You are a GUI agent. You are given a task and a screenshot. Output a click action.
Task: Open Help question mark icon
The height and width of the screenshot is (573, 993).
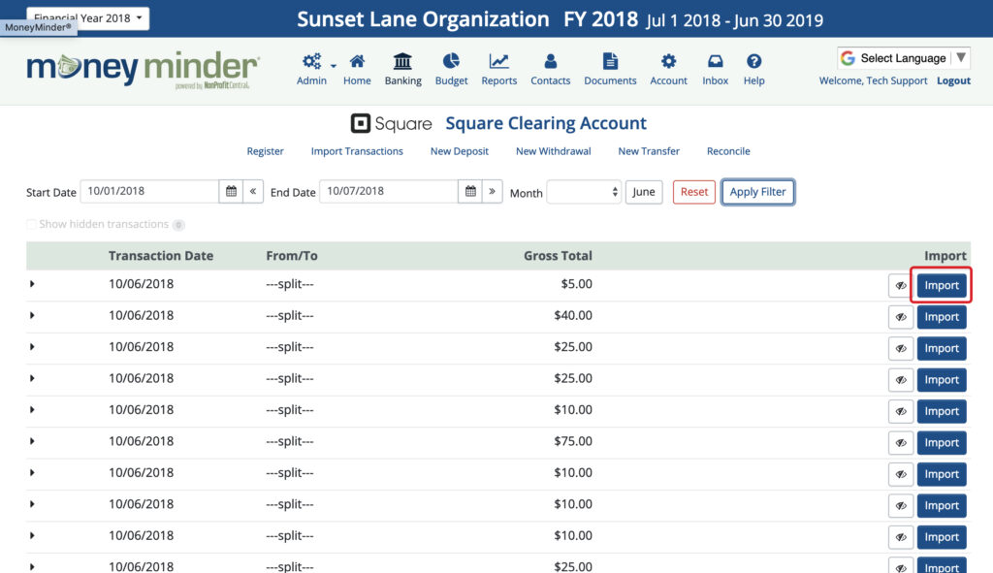tap(753, 61)
